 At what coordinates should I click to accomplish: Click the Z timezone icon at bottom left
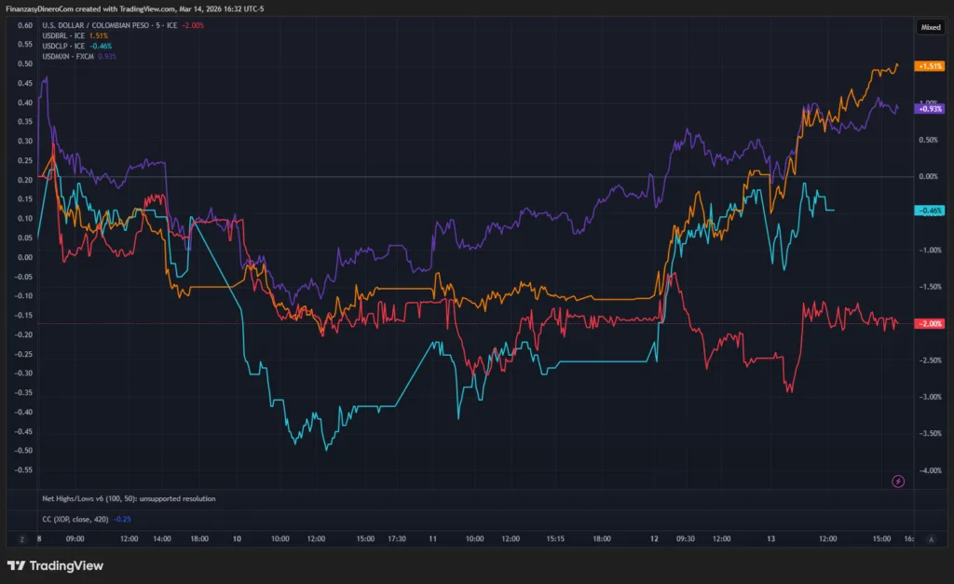coord(20,538)
